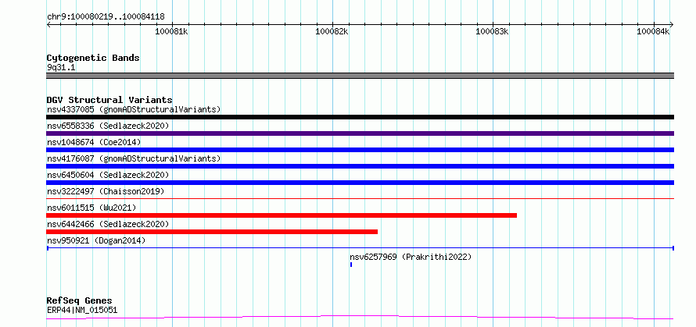Select the thin blue nsv950921 variant line
The width and height of the screenshot is (696, 327).
(x=360, y=248)
